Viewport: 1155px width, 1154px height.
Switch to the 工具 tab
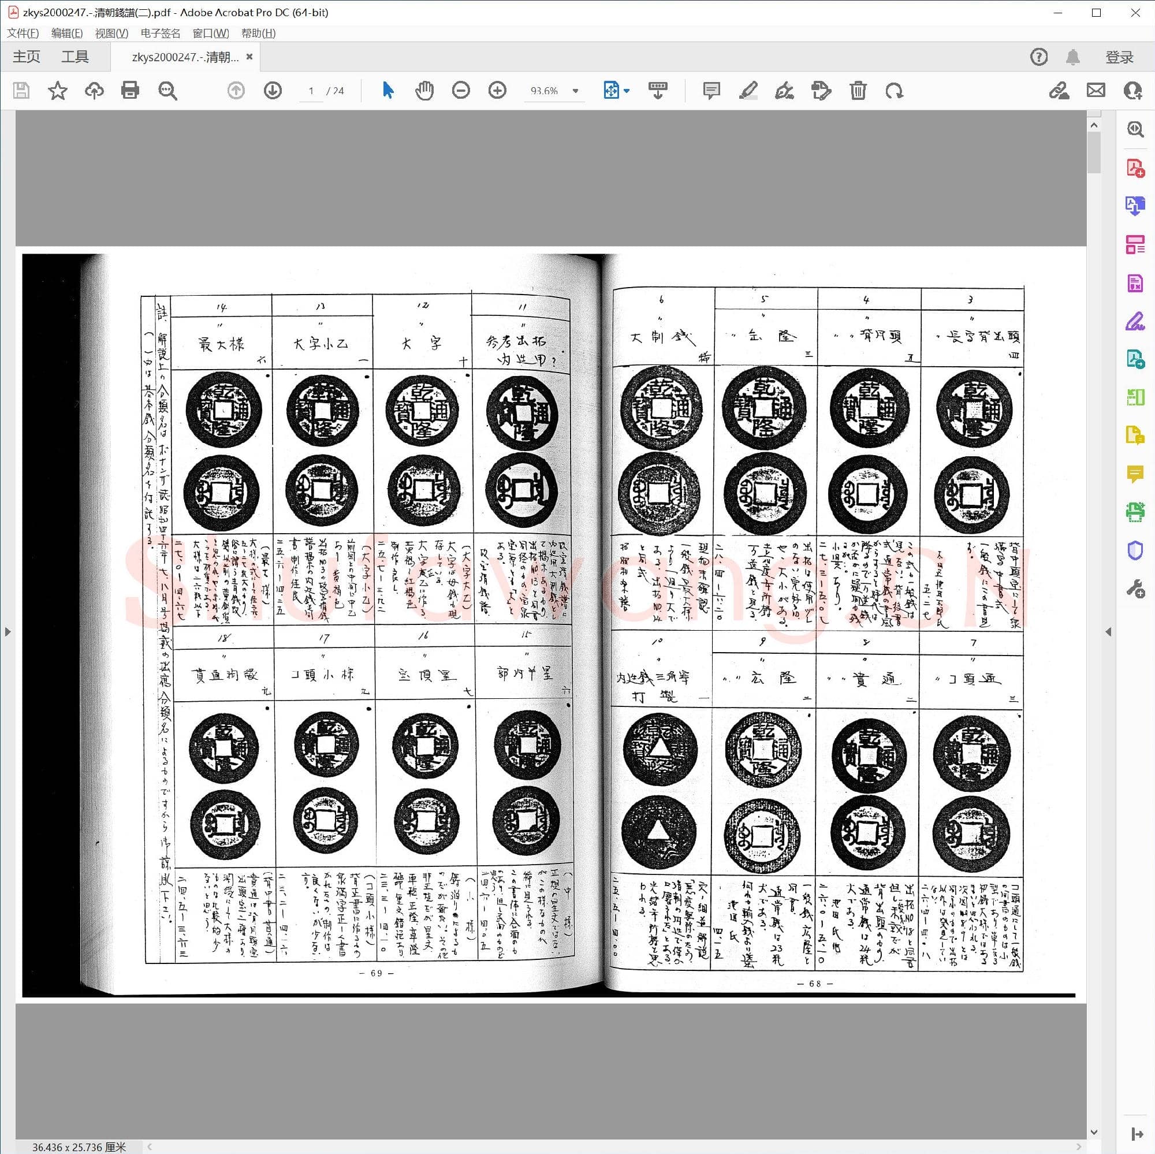coord(74,57)
